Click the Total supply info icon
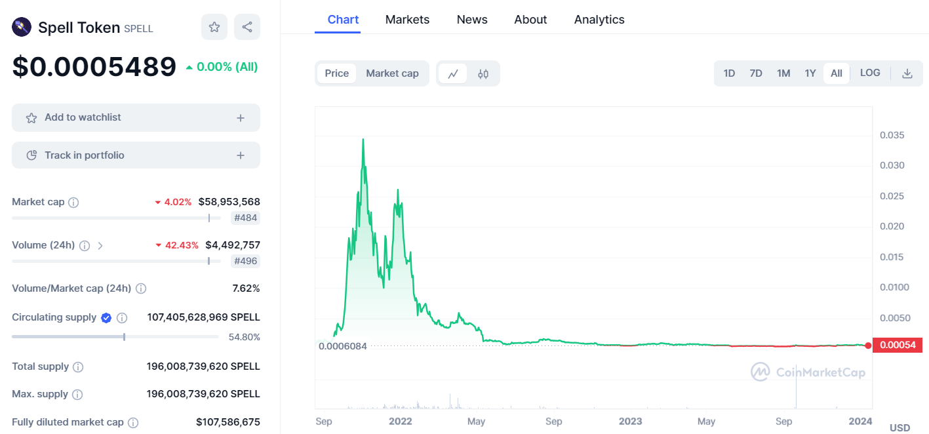 click(x=78, y=367)
